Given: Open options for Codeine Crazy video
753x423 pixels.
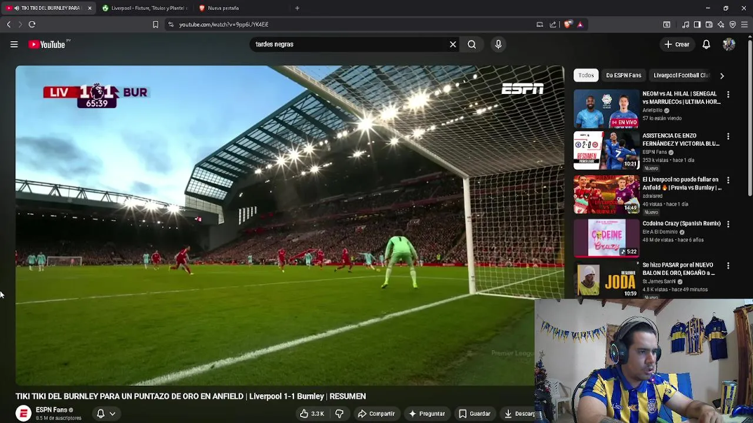Looking at the screenshot, I should 728,224.
